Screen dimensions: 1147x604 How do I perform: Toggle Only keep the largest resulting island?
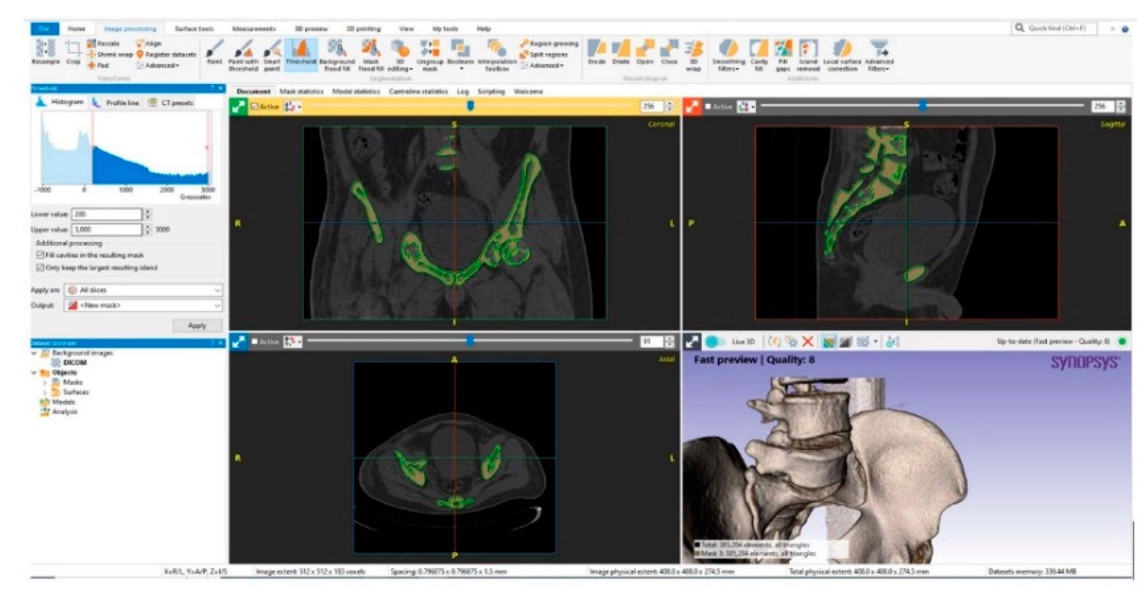click(40, 268)
